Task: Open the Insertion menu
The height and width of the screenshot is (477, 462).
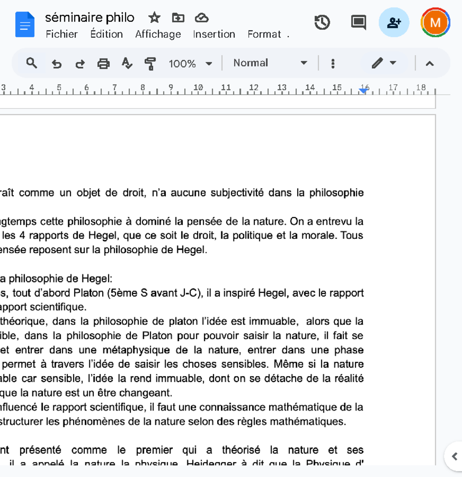Action: click(x=214, y=34)
